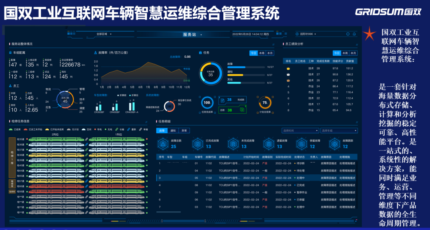Switch to the 通知 tab in 任务明细
The image size is (430, 230).
173,131
